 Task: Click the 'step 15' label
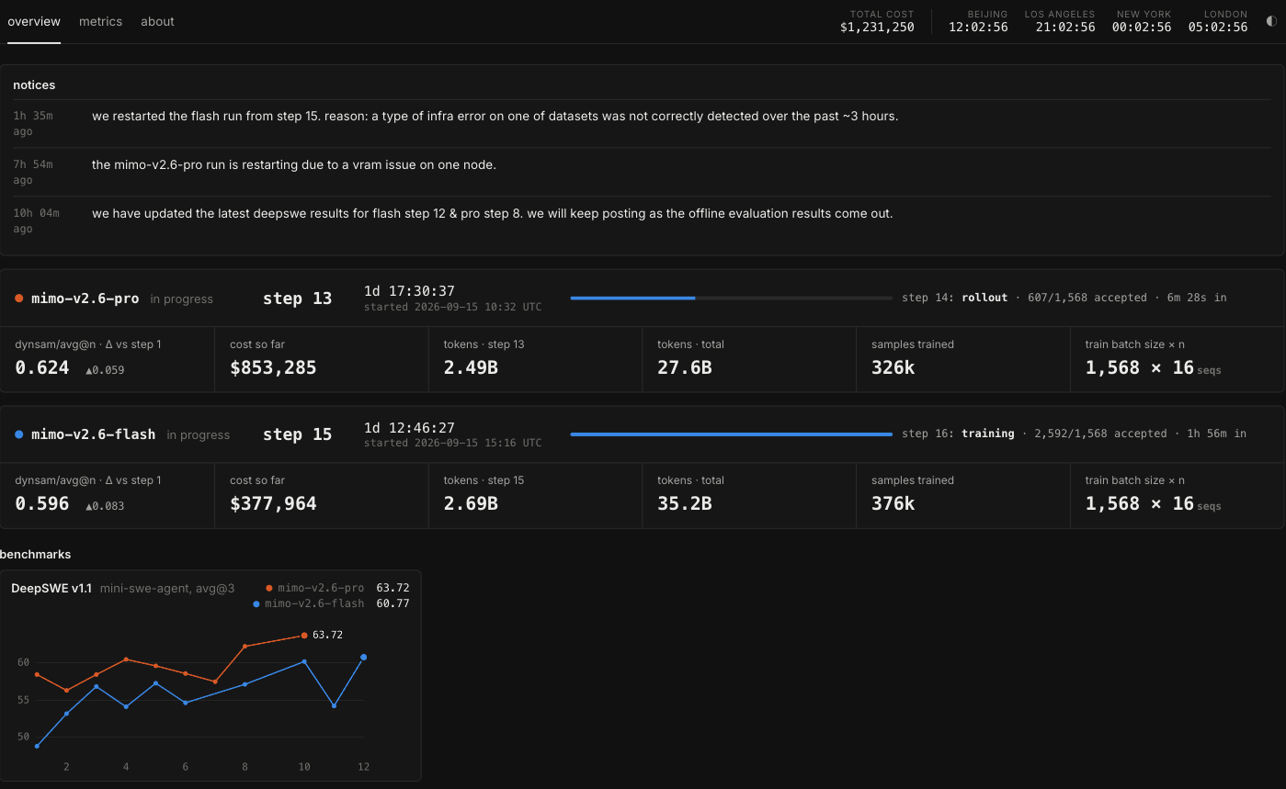click(x=297, y=434)
